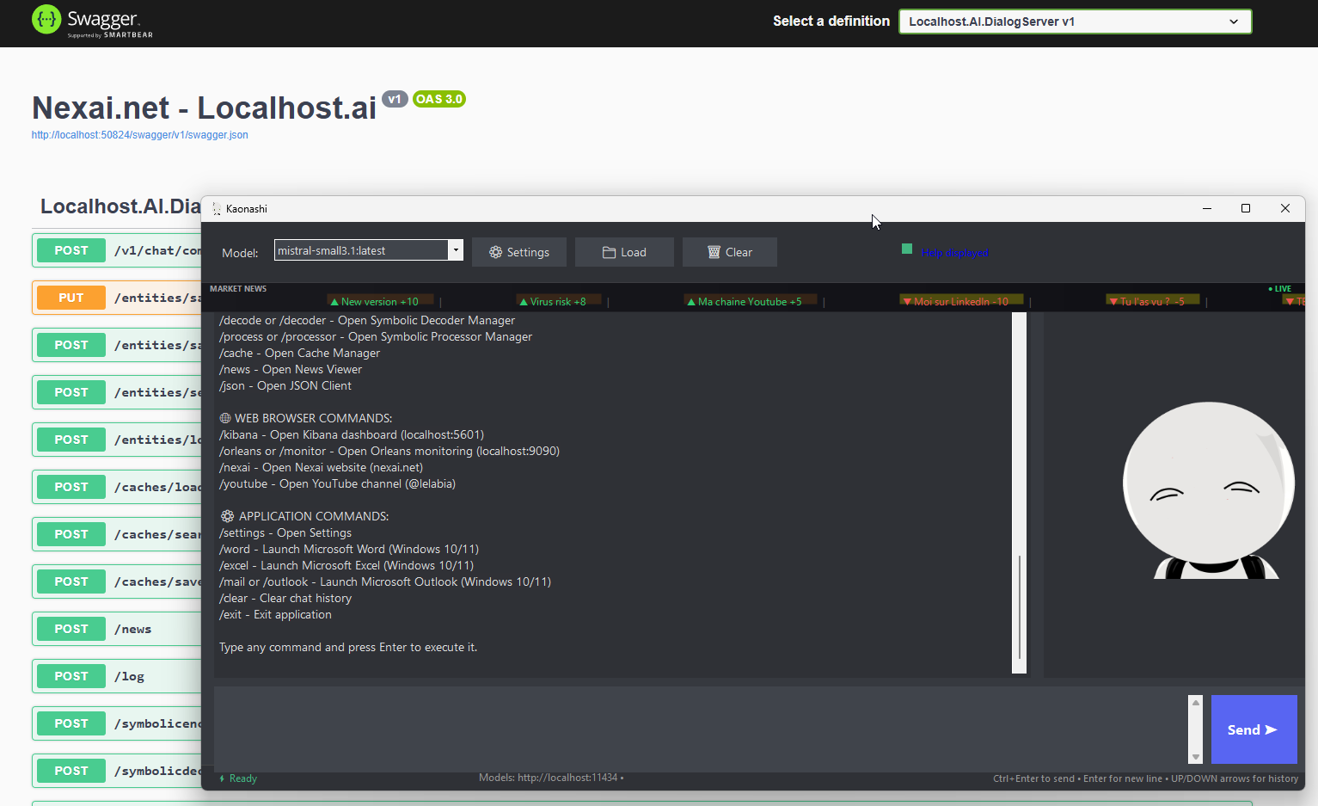
Task: Click the Ready status in status bar
Action: pos(238,778)
